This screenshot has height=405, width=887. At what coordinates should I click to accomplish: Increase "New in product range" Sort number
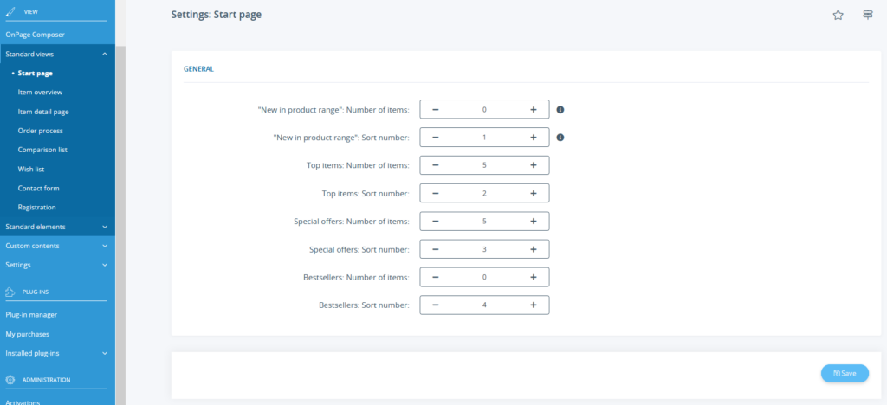(x=534, y=138)
